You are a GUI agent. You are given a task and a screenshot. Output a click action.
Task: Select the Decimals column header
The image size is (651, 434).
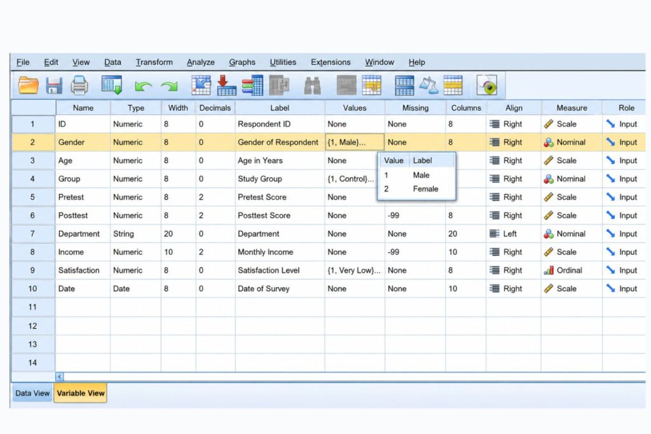215,108
